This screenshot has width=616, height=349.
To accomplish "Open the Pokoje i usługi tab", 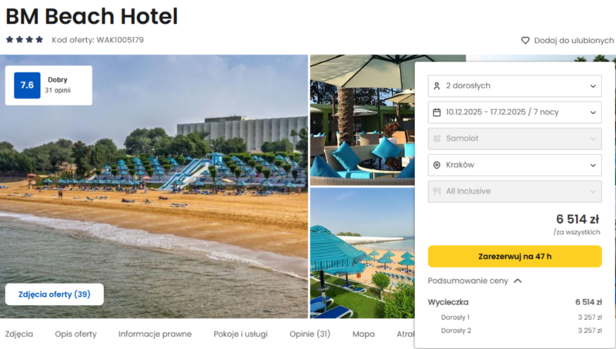I will [x=240, y=334].
